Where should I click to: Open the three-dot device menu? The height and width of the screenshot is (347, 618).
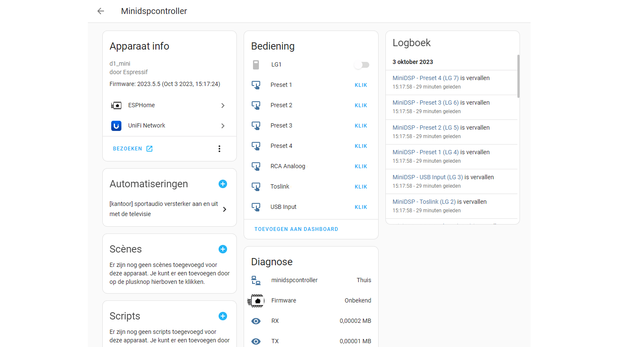pyautogui.click(x=219, y=149)
